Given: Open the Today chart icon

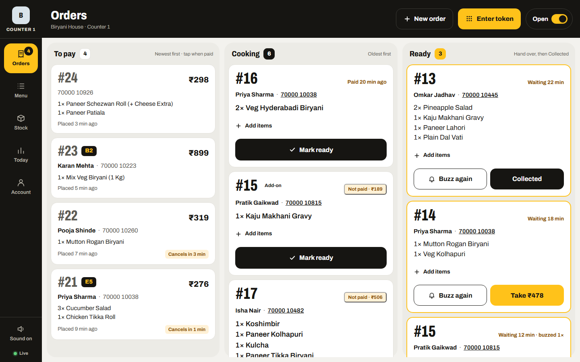Looking at the screenshot, I should (21, 150).
